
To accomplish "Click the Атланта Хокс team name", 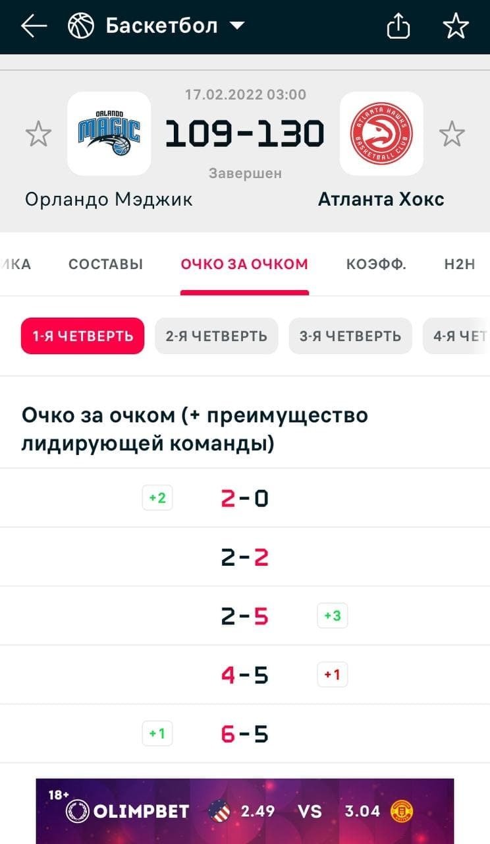I will (x=381, y=199).
